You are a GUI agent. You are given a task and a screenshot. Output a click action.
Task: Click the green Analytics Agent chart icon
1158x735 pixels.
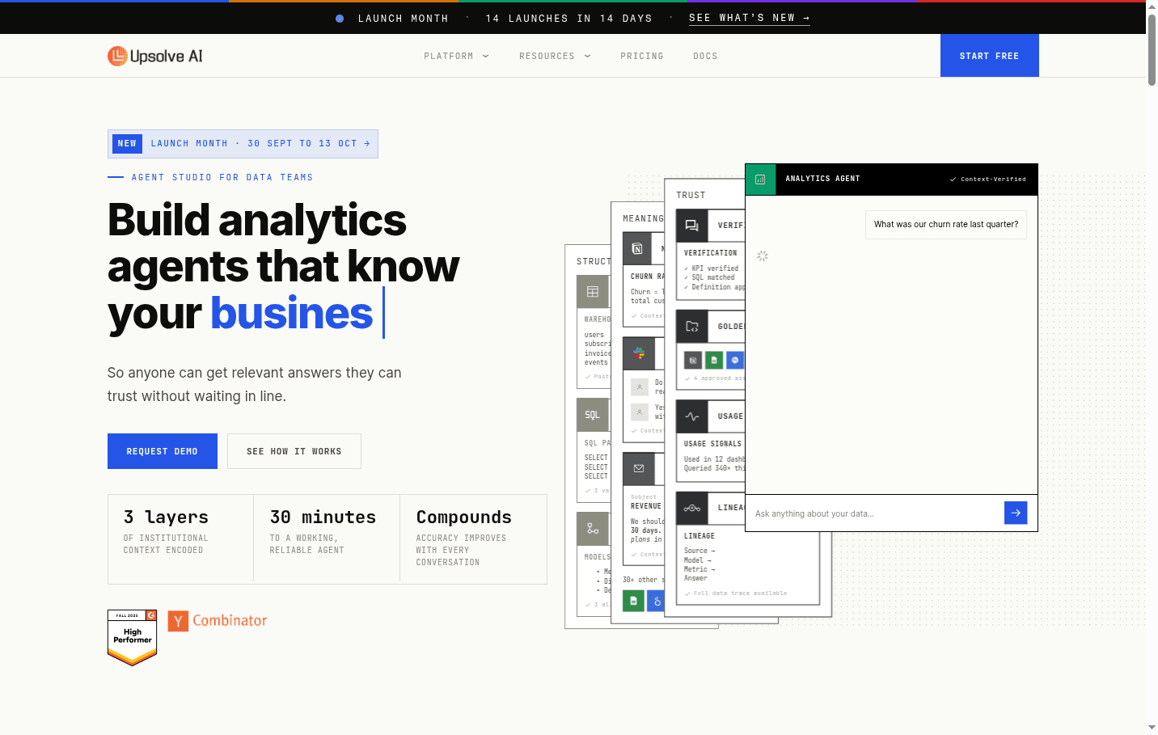(760, 179)
